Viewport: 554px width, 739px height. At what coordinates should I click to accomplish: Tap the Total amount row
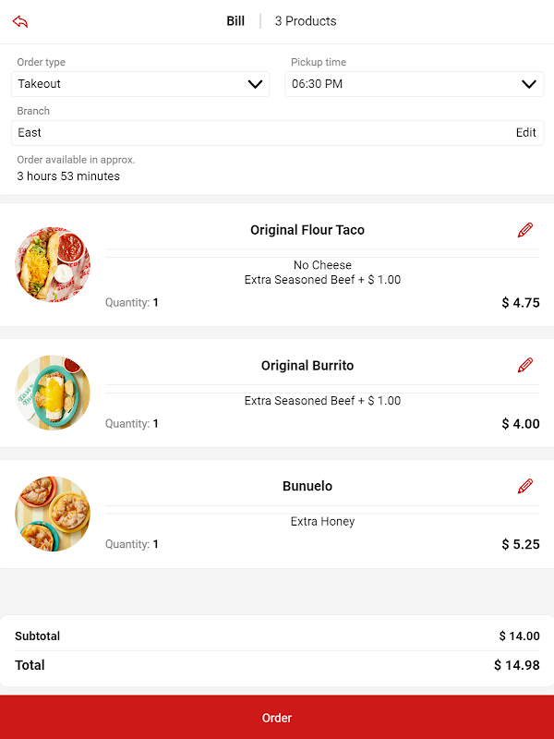coord(277,665)
